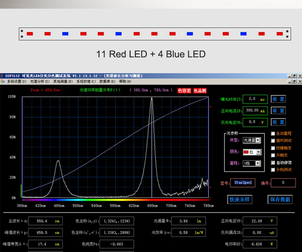The width and height of the screenshot is (302, 252).
Task: Enable the 自动量程 checkbox
Action: [x=273, y=134]
